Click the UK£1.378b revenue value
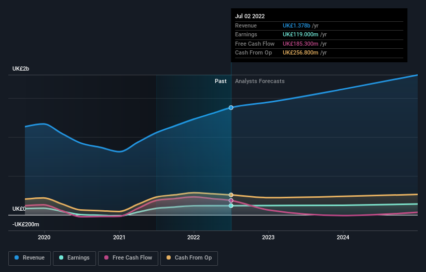 pos(296,25)
